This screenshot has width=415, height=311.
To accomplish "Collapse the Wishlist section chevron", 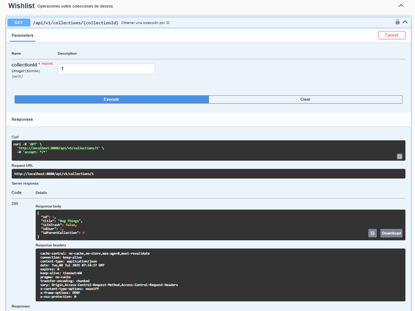I will tap(401, 5).
